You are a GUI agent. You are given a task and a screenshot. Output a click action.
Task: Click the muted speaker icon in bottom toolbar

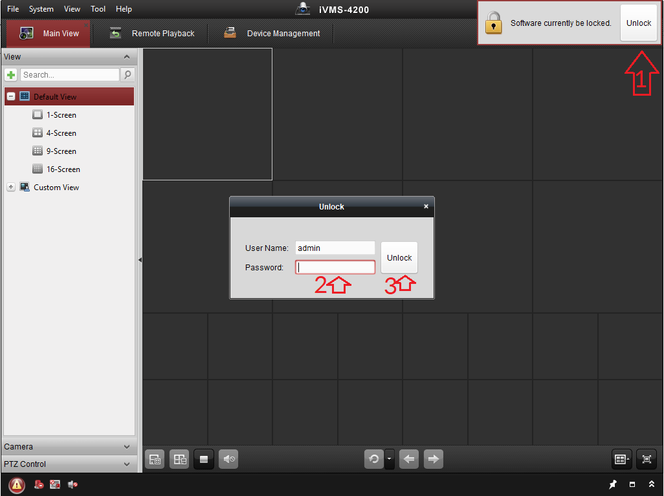coord(228,459)
